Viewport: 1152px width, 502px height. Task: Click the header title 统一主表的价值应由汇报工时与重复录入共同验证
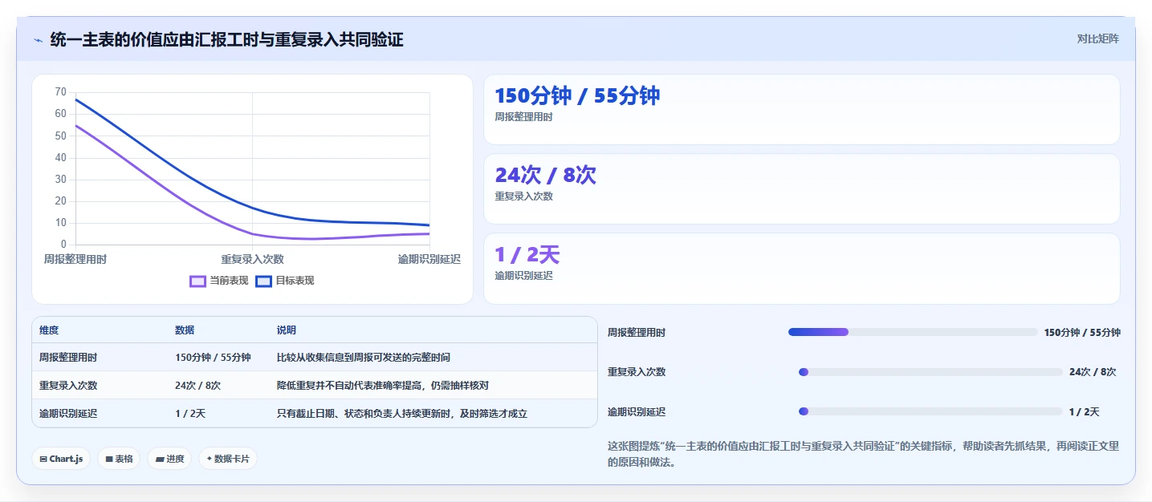click(226, 39)
